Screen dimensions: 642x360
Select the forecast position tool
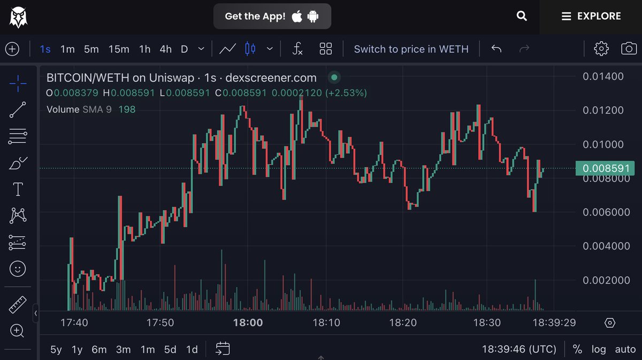18,242
